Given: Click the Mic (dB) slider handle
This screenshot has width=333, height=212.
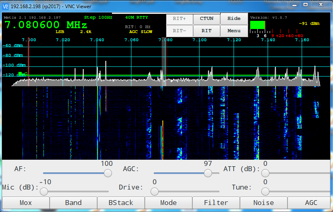Looking at the screenshot, I should [44, 192].
